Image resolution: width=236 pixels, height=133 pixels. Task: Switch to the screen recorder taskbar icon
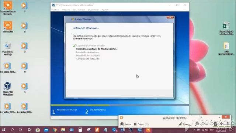click(148, 130)
